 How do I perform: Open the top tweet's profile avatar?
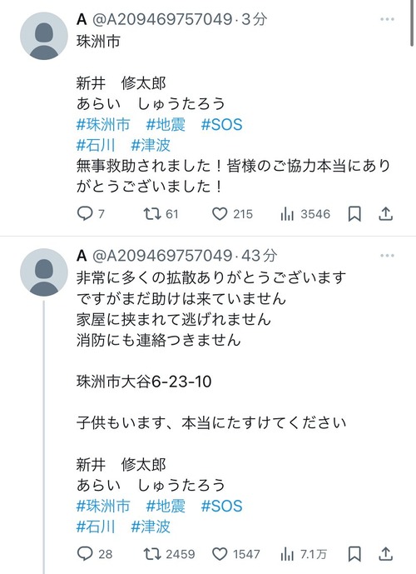44,36
